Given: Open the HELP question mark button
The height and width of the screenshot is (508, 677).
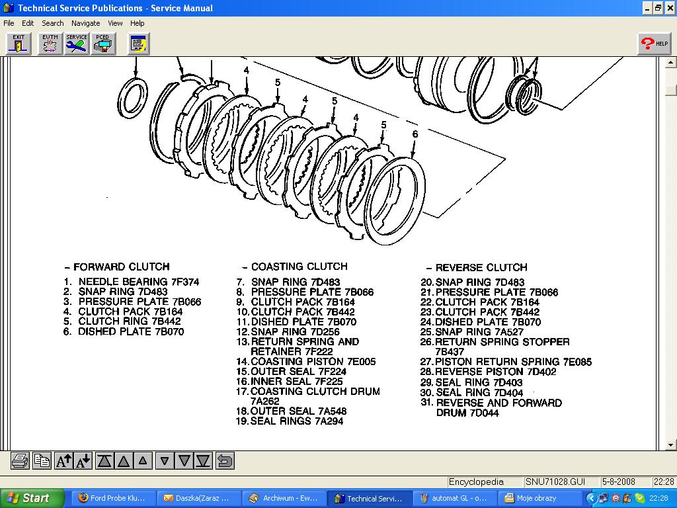Looking at the screenshot, I should tap(654, 44).
